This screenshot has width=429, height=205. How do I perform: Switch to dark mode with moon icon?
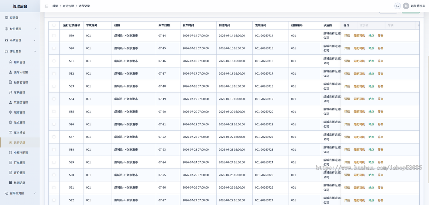397,6
